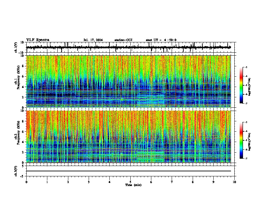264x204 pixels.
Task: Click the 2 minute tick label on time axis
Action: (x=68, y=182)
